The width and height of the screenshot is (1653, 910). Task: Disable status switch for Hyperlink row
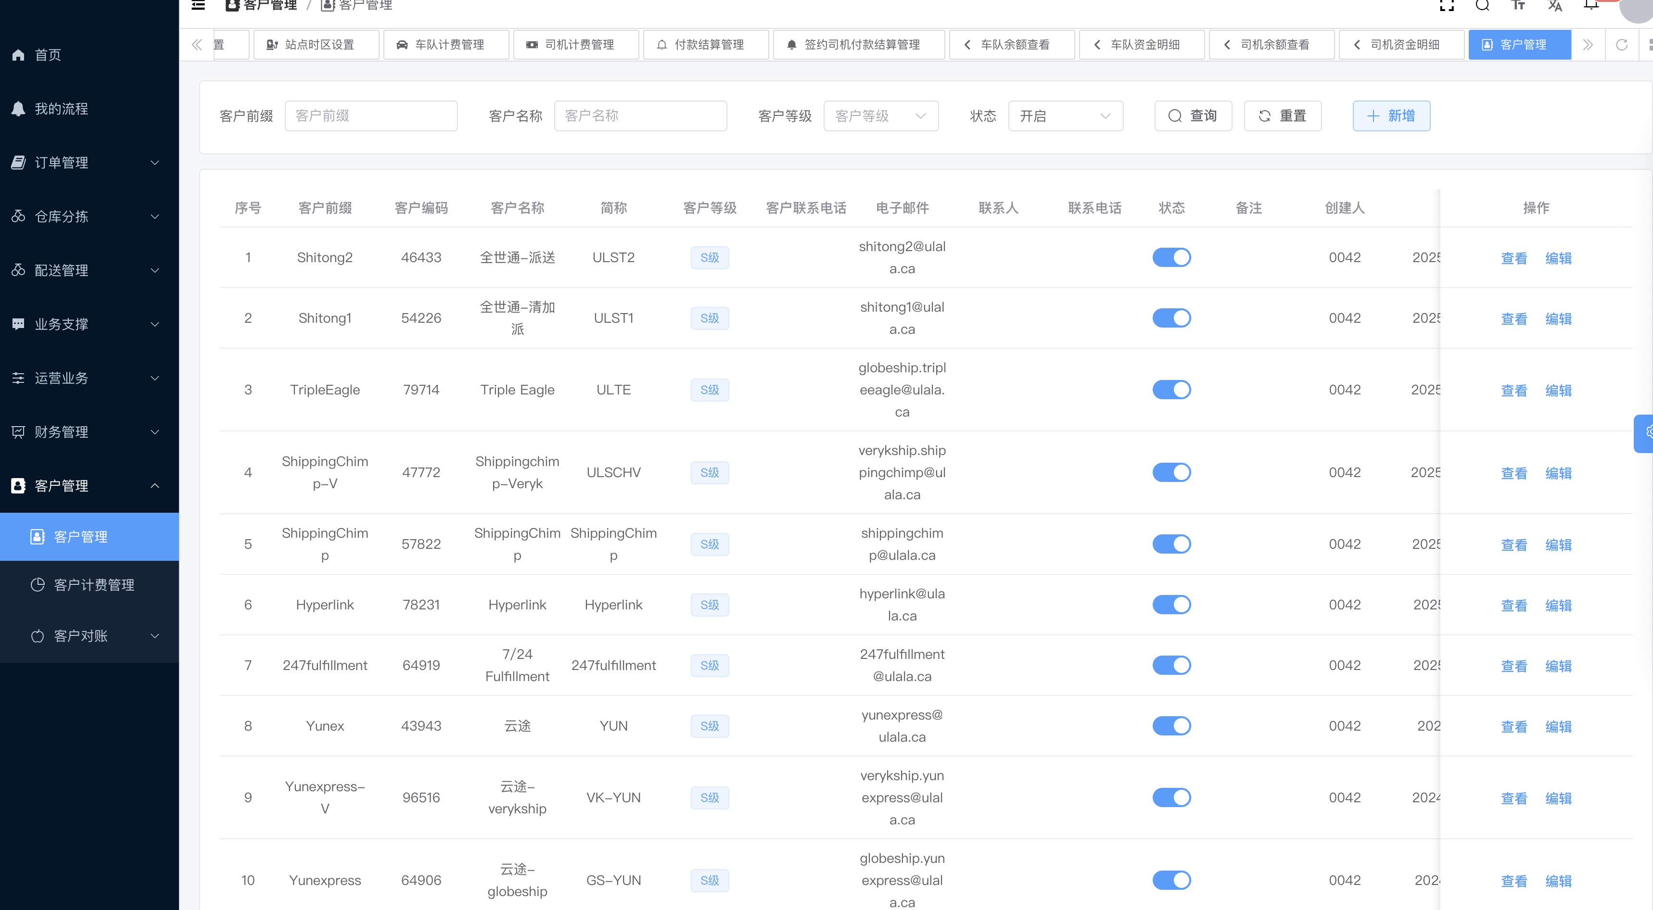1171,605
